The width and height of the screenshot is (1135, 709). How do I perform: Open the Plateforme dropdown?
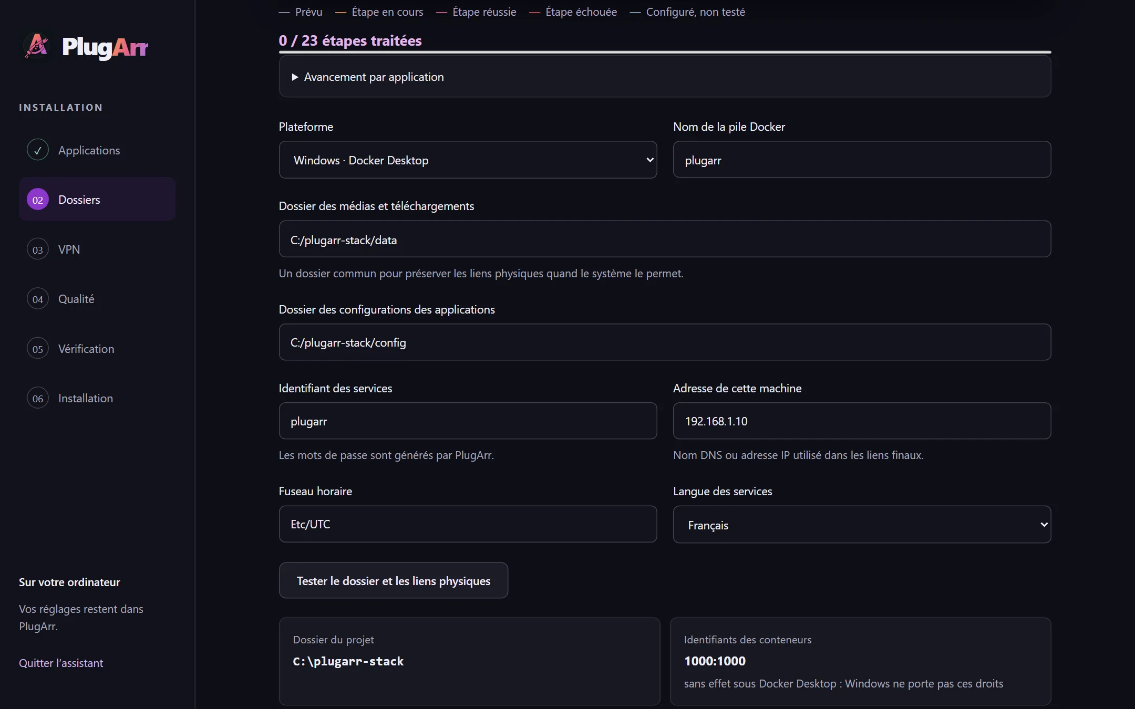[x=468, y=160]
